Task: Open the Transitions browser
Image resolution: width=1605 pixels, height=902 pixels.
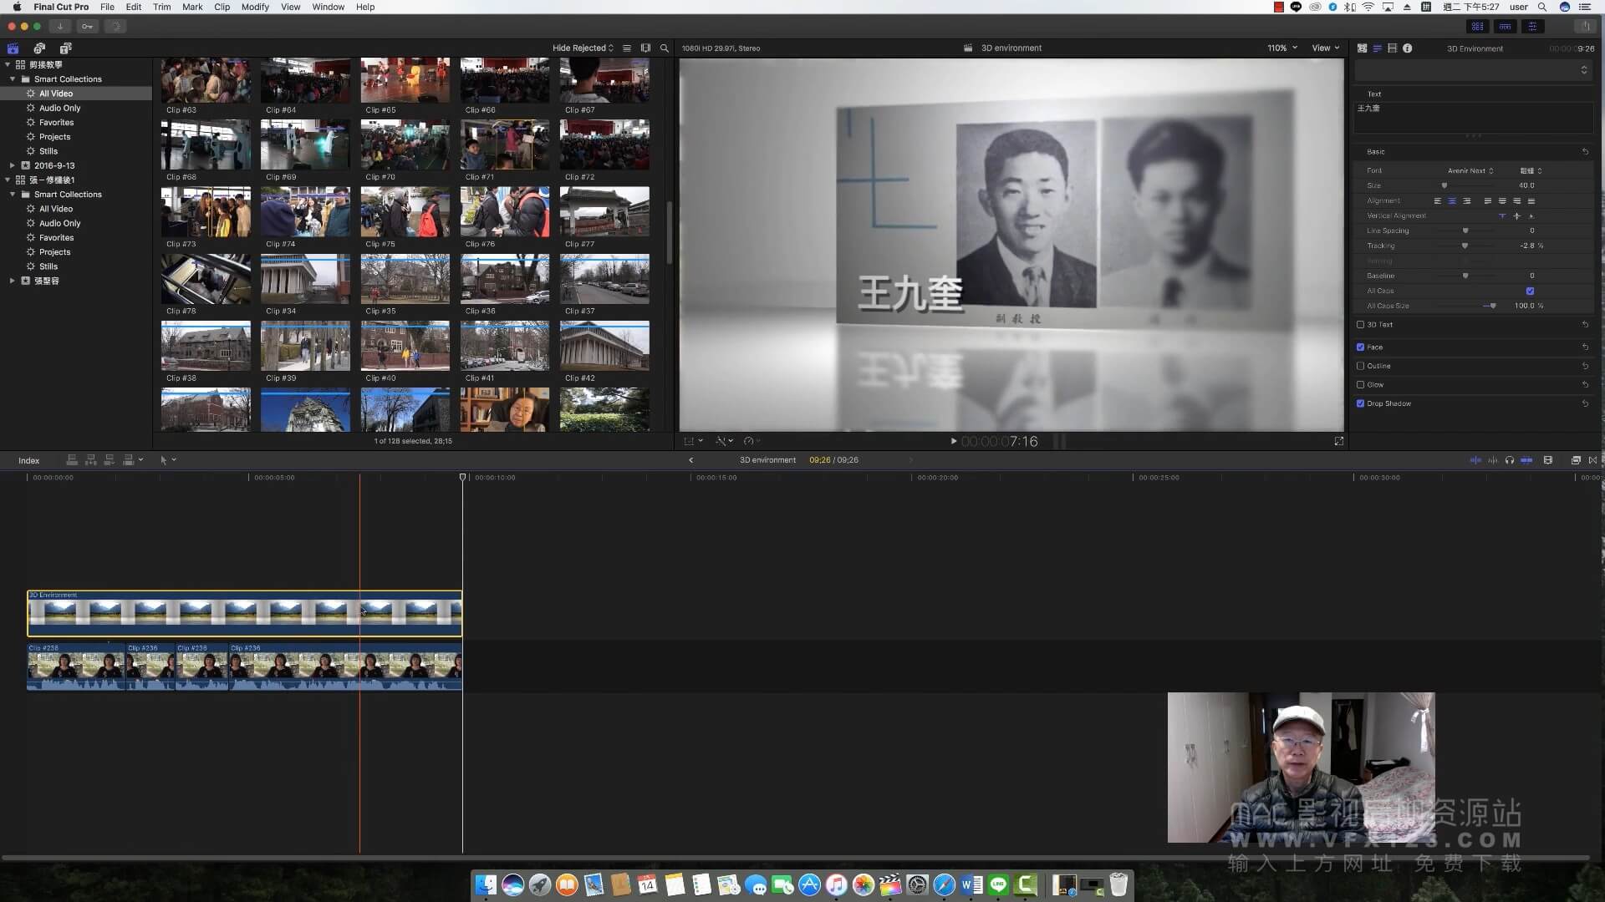Action: (x=1592, y=460)
